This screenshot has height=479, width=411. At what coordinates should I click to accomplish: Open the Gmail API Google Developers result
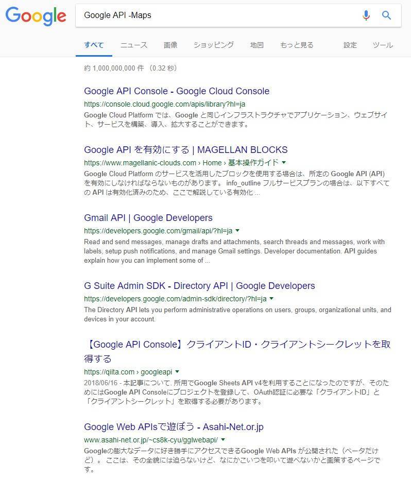(148, 218)
